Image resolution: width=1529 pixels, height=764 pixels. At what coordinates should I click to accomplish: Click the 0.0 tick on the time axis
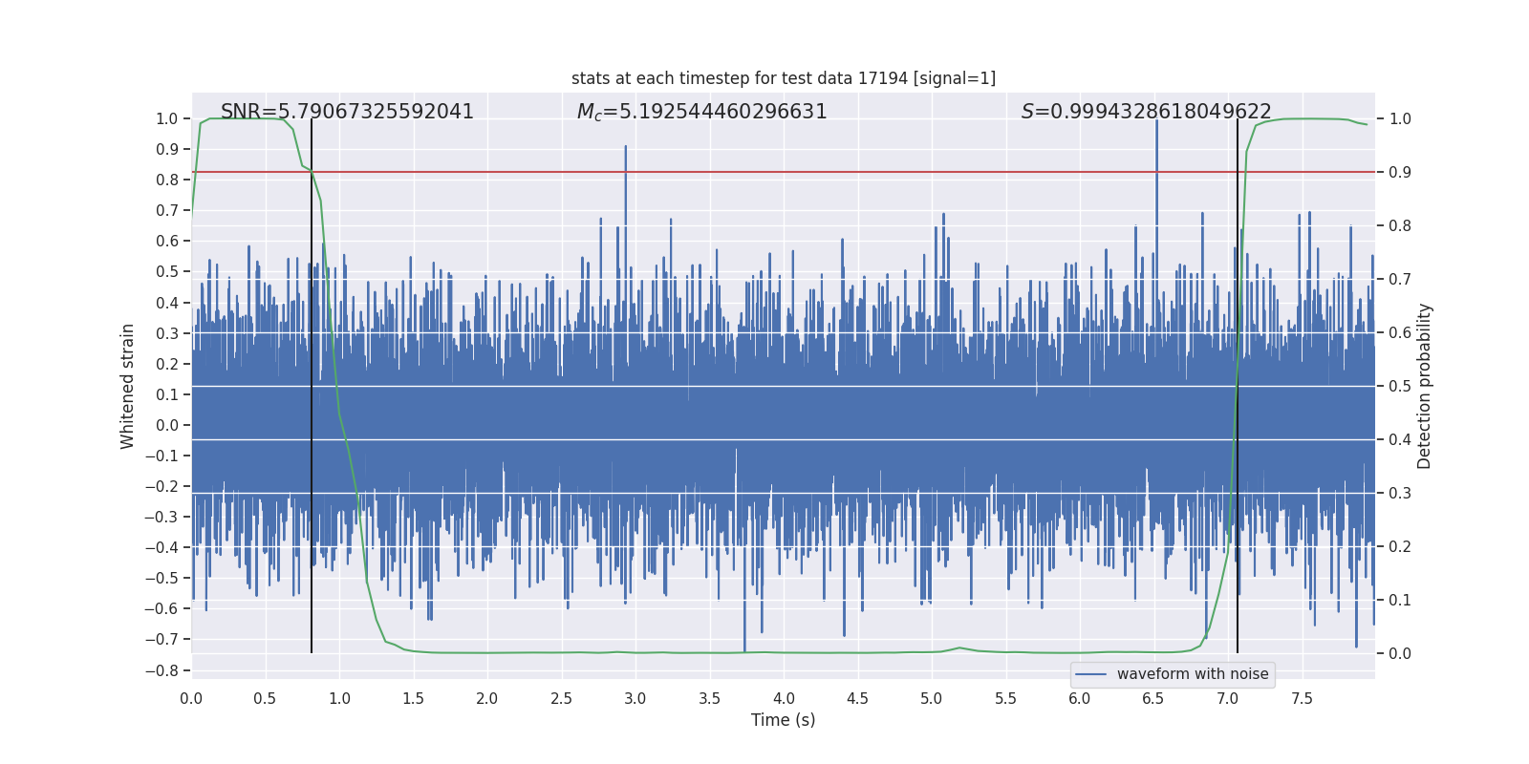[191, 698]
